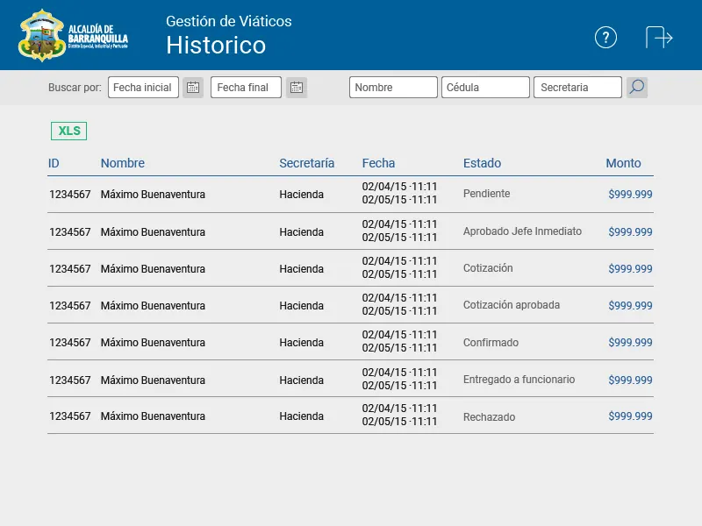Open the help question mark icon
Viewport: 702px width, 526px height.
click(605, 37)
